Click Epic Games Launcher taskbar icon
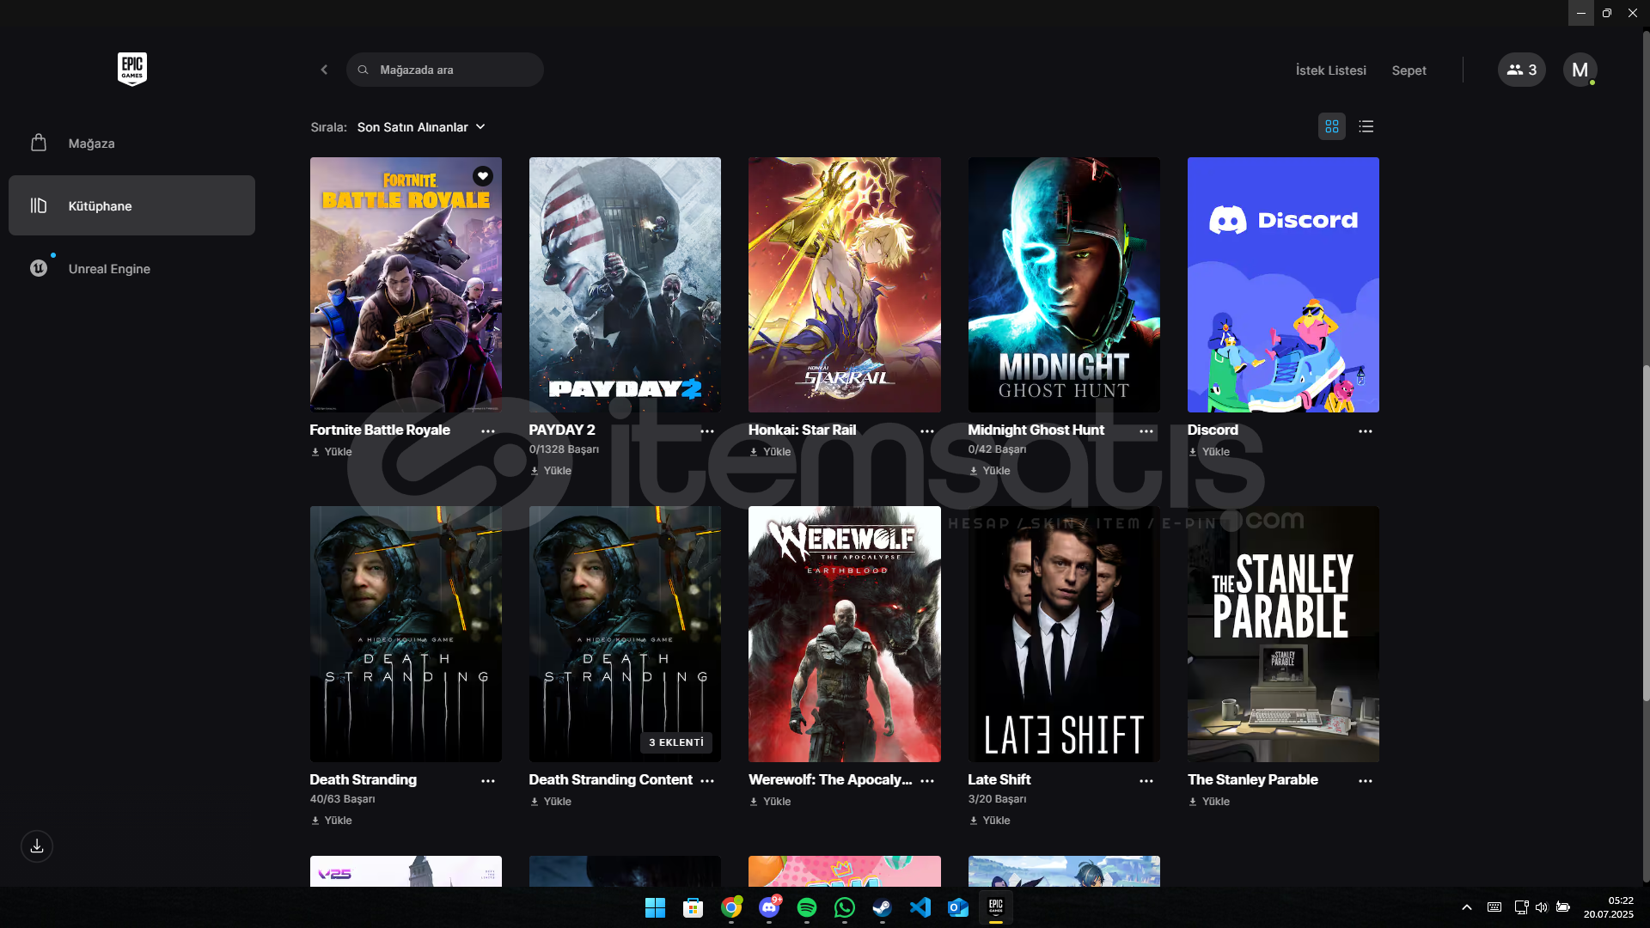Viewport: 1650px width, 928px height. coord(996,907)
